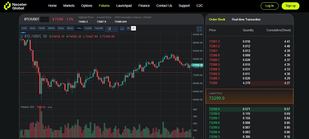This screenshot has width=309, height=139.
Task: Click bid price 73299.8
Action: [x=214, y=114]
